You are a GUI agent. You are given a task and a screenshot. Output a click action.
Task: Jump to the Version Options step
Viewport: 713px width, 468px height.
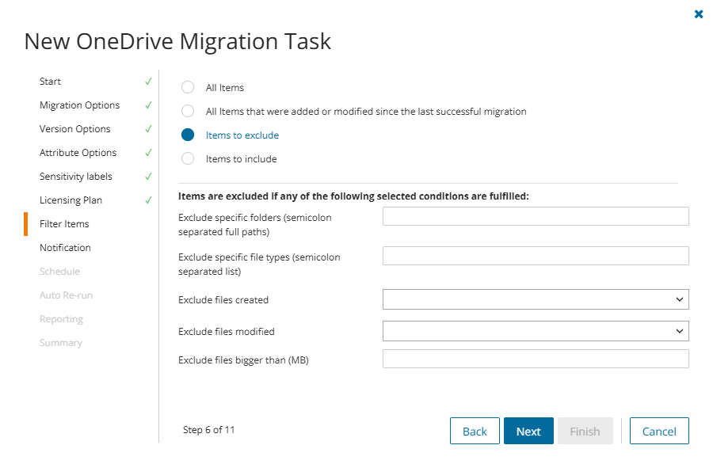(74, 129)
